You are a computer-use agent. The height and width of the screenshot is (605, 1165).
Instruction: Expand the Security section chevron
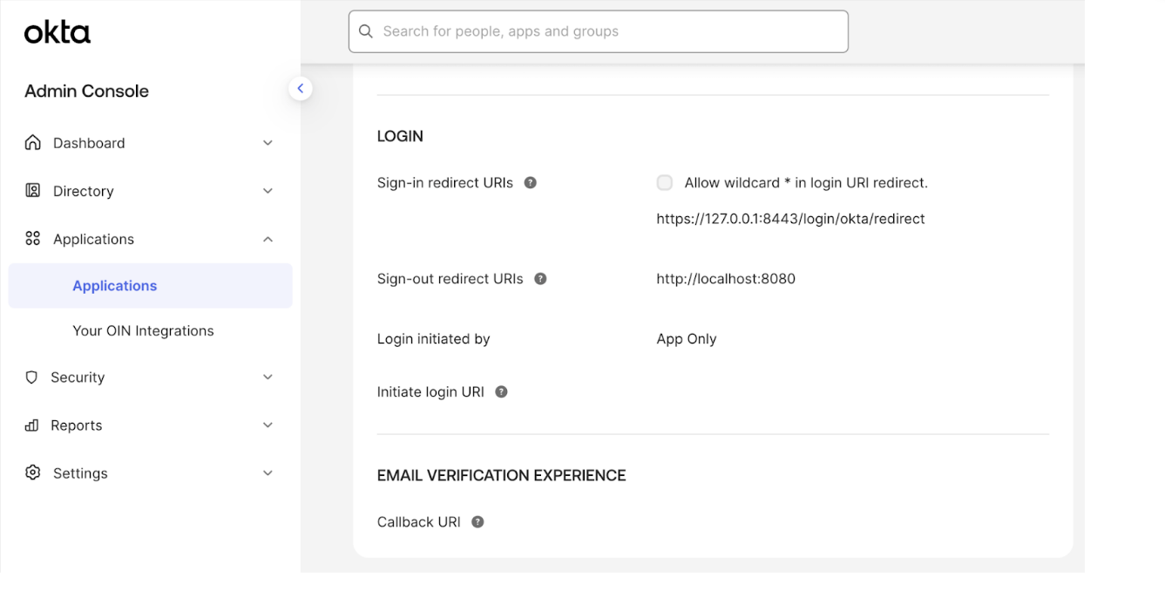tap(268, 377)
